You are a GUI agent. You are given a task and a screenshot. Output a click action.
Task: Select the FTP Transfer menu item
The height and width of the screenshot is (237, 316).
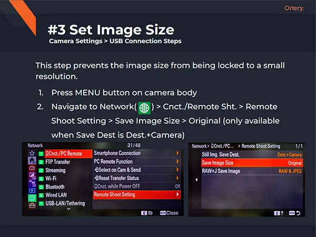point(62,162)
